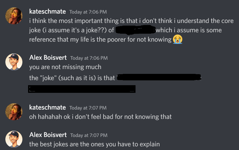Viewport: 239px width, 150px height.
Task: Select the 'you are not missing much' message
Action: (65, 67)
